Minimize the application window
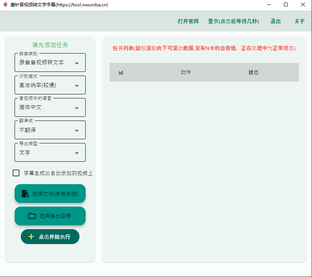This screenshot has width=312, height=277. point(269,4)
